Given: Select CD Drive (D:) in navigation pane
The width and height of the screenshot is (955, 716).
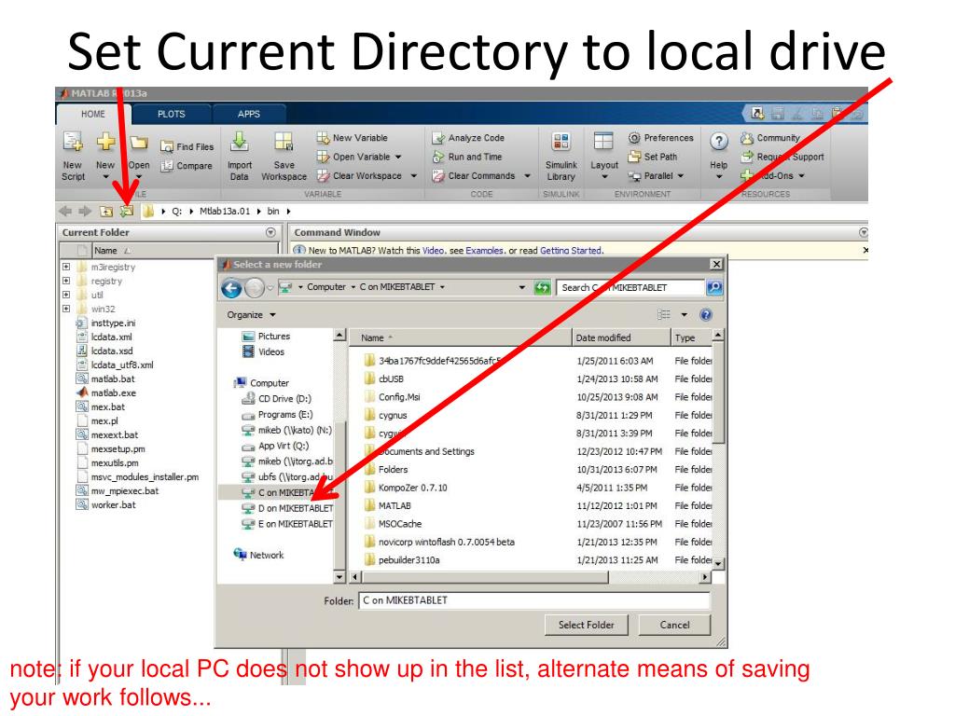Looking at the screenshot, I should point(276,399).
